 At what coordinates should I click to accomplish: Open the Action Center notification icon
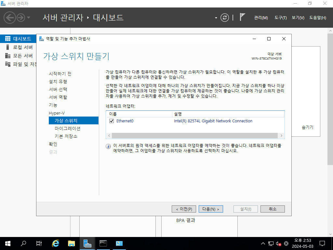tap(322, 243)
